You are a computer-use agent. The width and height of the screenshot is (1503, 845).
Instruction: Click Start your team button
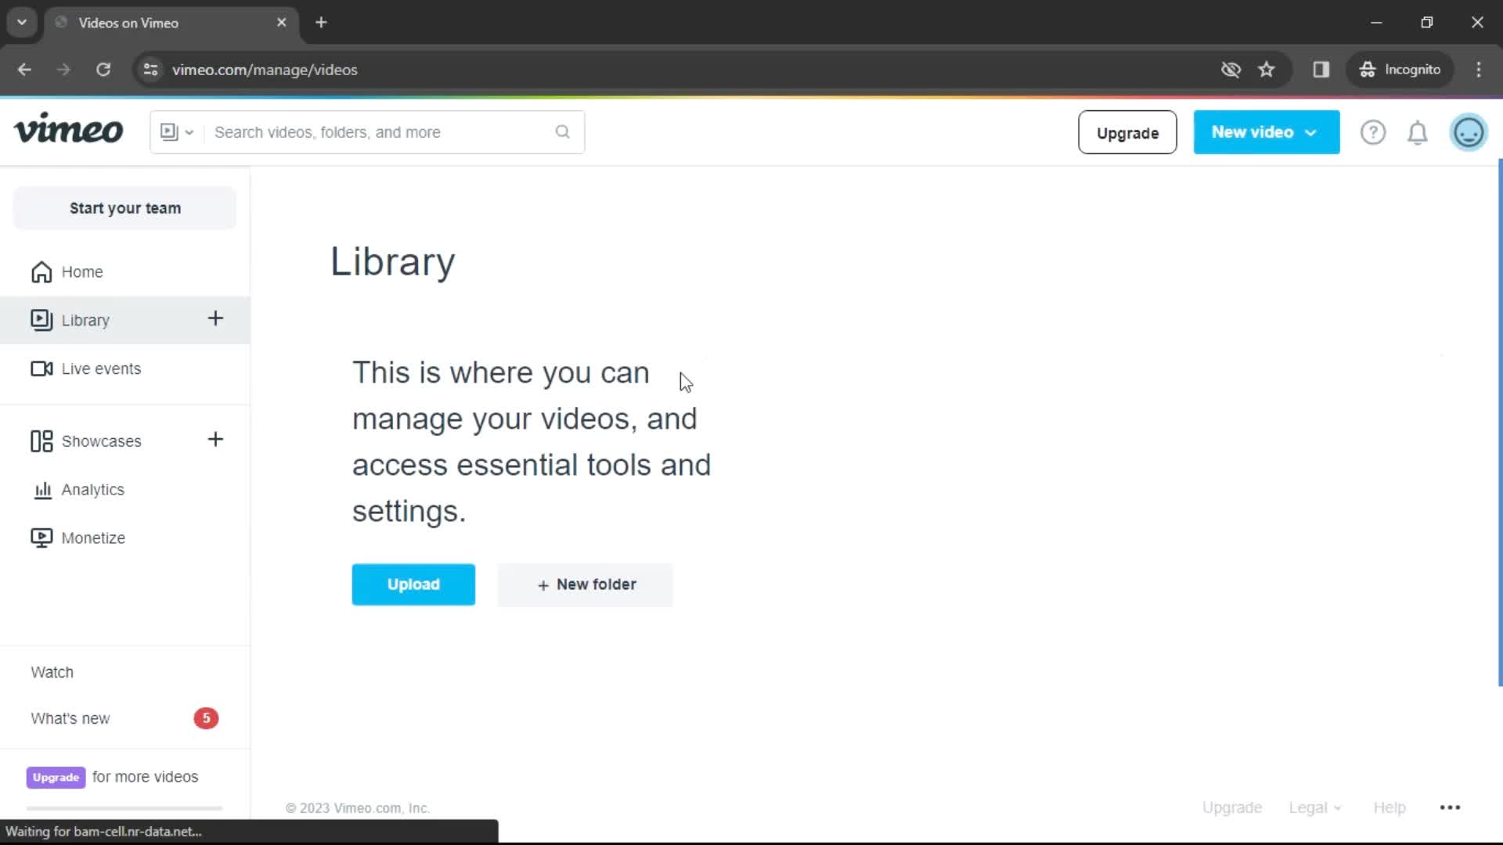pos(125,208)
